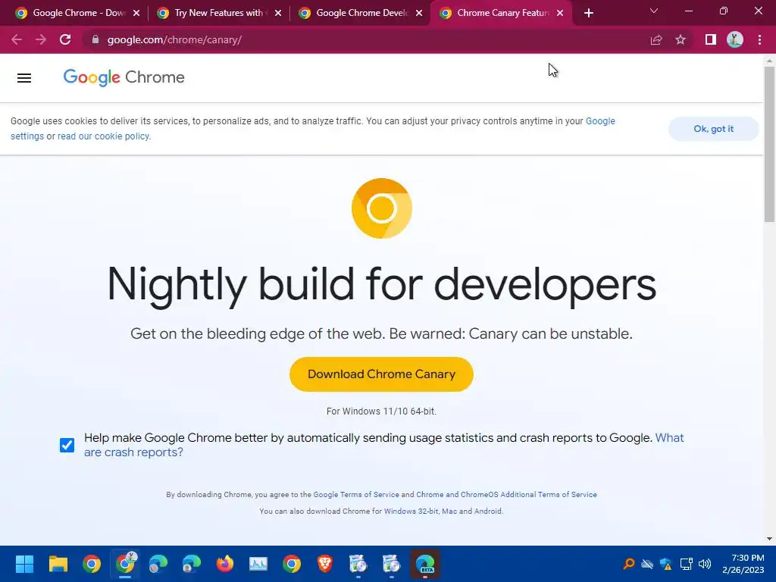Close the 'Google Chrome - Download' tab
Viewport: 776px width, 582px height.
[136, 13]
